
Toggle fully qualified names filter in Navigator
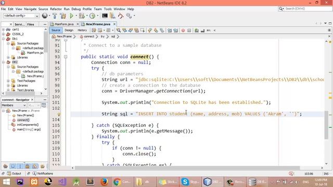pos(43,166)
